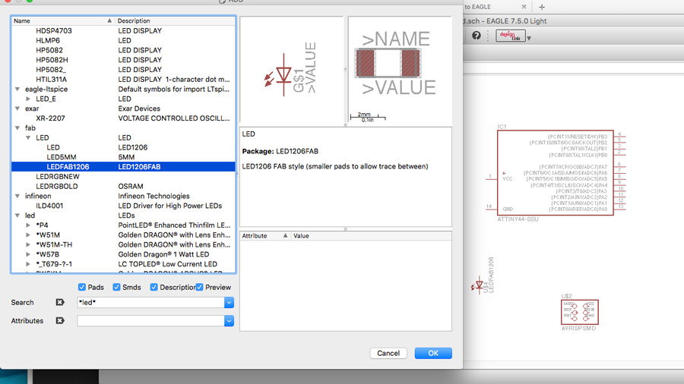
Task: Select the HLMP6 row
Action: click(x=123, y=40)
